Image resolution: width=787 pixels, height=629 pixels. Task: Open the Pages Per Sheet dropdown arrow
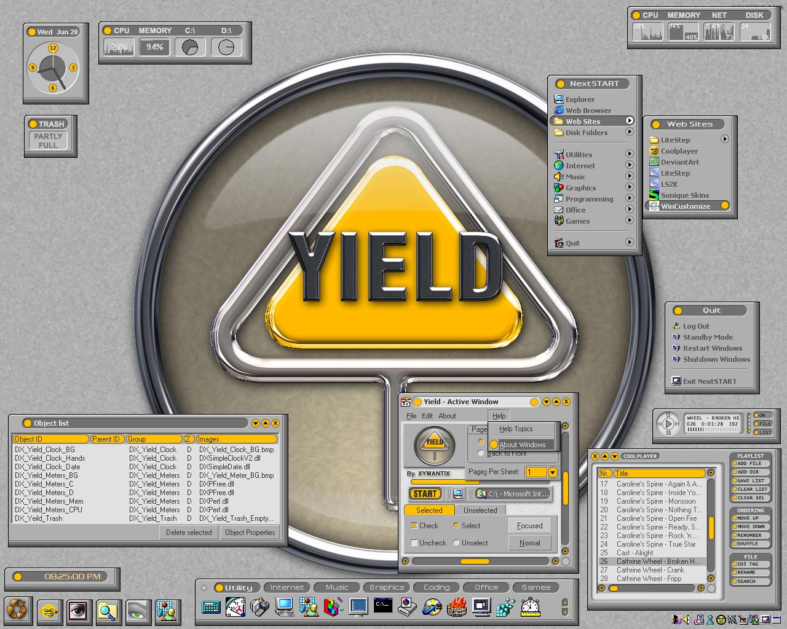click(553, 472)
